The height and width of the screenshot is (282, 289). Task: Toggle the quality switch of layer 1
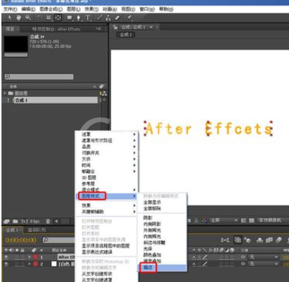[x=205, y=257]
